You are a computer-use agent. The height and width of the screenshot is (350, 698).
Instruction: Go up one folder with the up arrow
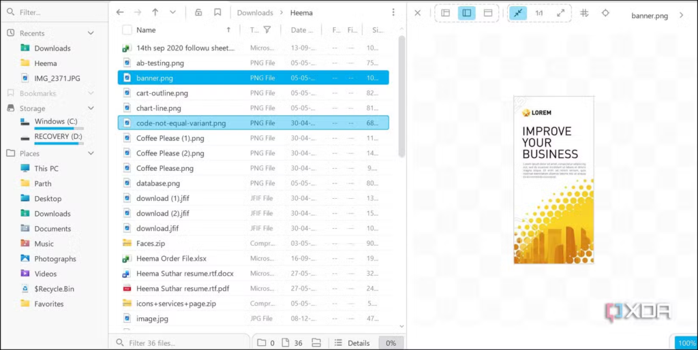point(155,12)
